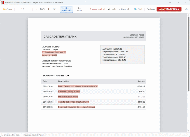This screenshot has height=137, width=190.
Task: Click date 08/18/2026 in table
Action: [x=48, y=107]
